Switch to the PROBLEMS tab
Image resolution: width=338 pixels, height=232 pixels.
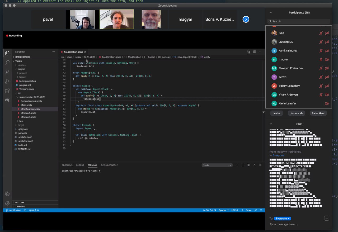(x=67, y=165)
